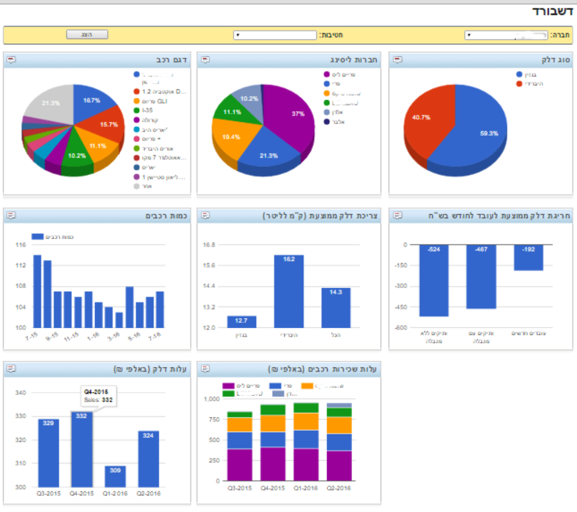Open the חברה dropdown
577x512 pixels.
[506, 34]
